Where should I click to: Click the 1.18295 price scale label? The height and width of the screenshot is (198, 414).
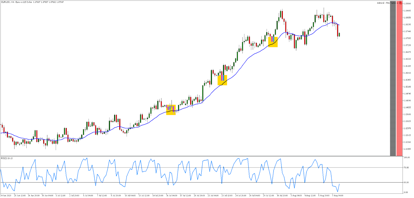(x=408, y=25)
